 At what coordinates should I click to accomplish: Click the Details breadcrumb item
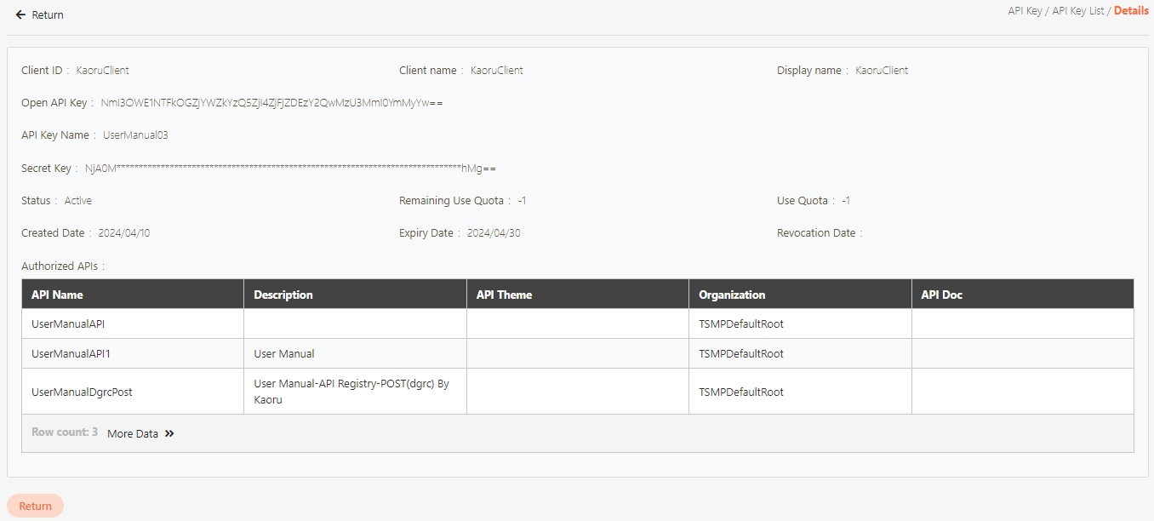click(1130, 11)
